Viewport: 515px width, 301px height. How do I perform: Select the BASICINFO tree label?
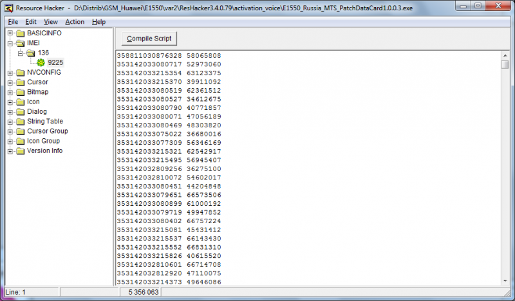pyautogui.click(x=44, y=33)
